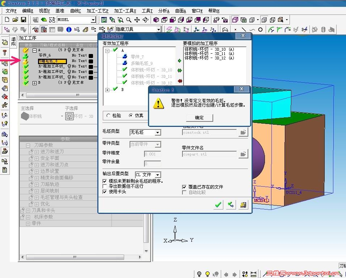The height and width of the screenshot is (278, 346).
Task: Open the 隐藏刀具 dropdown
Action: click(x=159, y=29)
